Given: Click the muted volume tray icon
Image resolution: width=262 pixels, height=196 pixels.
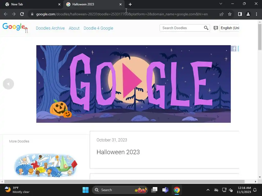Looking at the screenshot, I should click(x=231, y=190).
